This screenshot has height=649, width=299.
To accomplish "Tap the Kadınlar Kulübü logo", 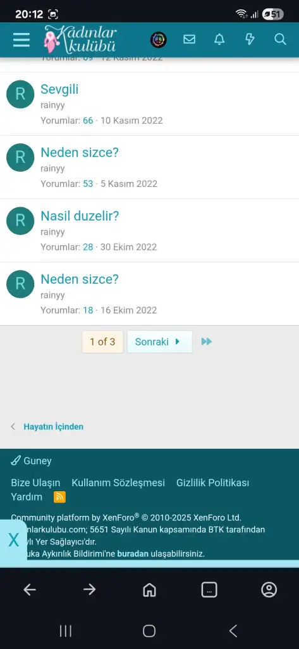I will coord(80,39).
